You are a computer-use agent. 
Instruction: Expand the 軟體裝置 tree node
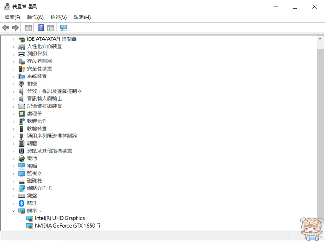(x=13, y=129)
